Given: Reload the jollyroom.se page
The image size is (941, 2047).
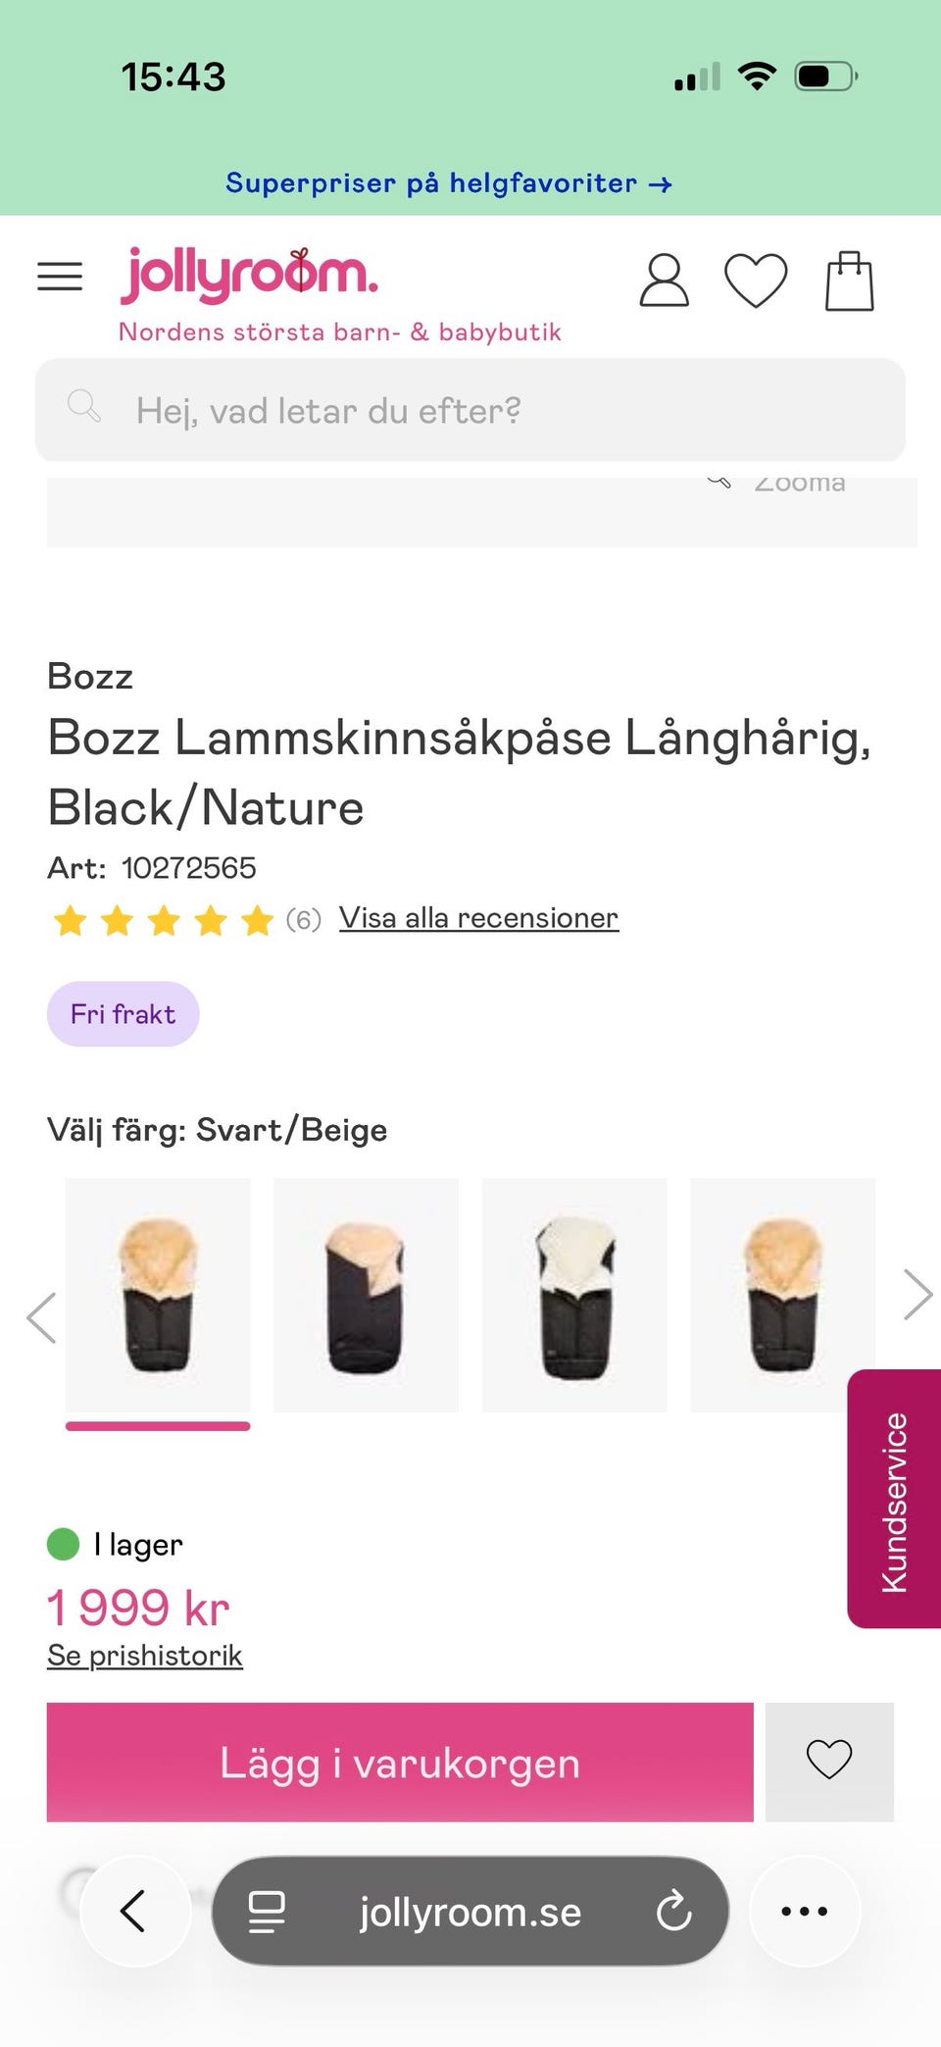Looking at the screenshot, I should click(673, 1911).
